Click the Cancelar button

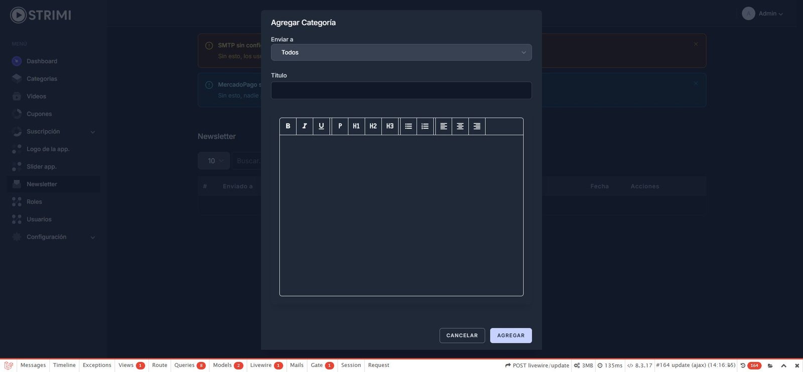point(462,335)
